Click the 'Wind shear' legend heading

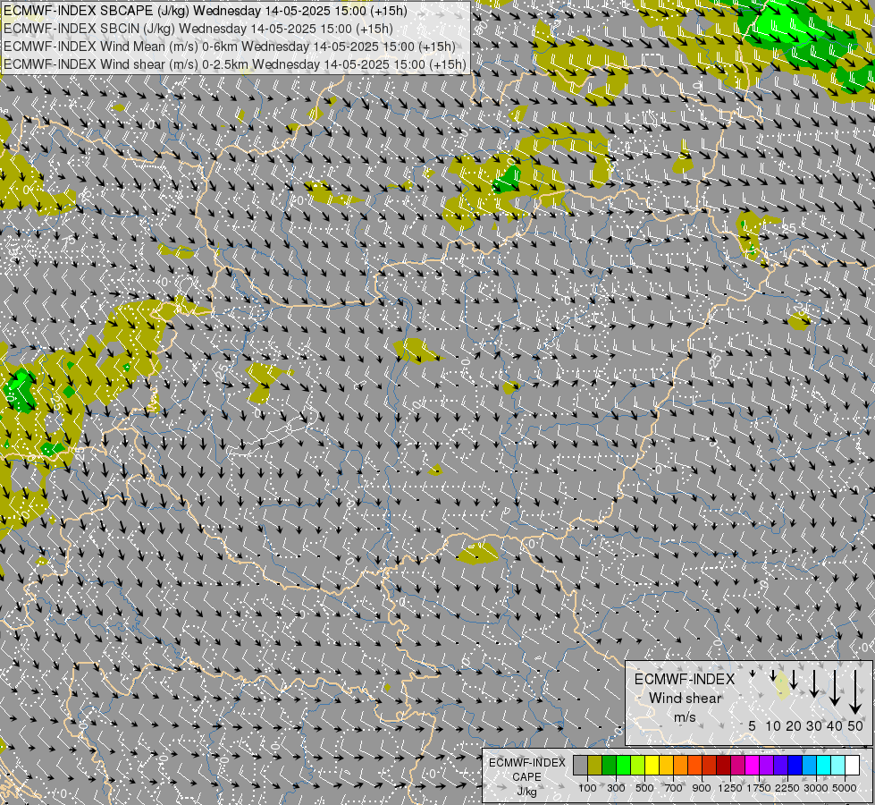pos(686,699)
